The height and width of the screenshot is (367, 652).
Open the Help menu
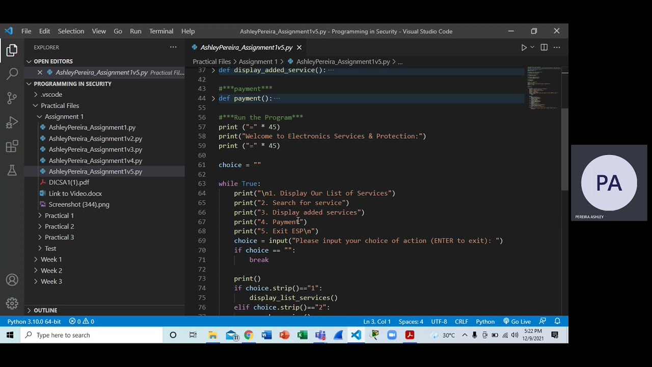pos(188,31)
